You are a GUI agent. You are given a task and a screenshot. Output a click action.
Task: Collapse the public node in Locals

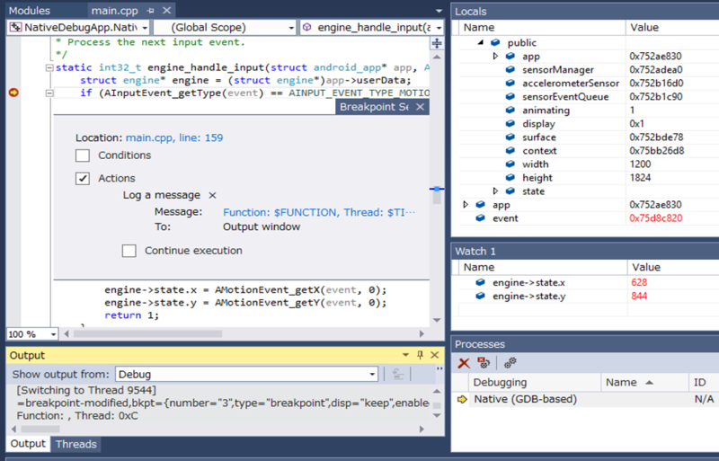coord(480,42)
